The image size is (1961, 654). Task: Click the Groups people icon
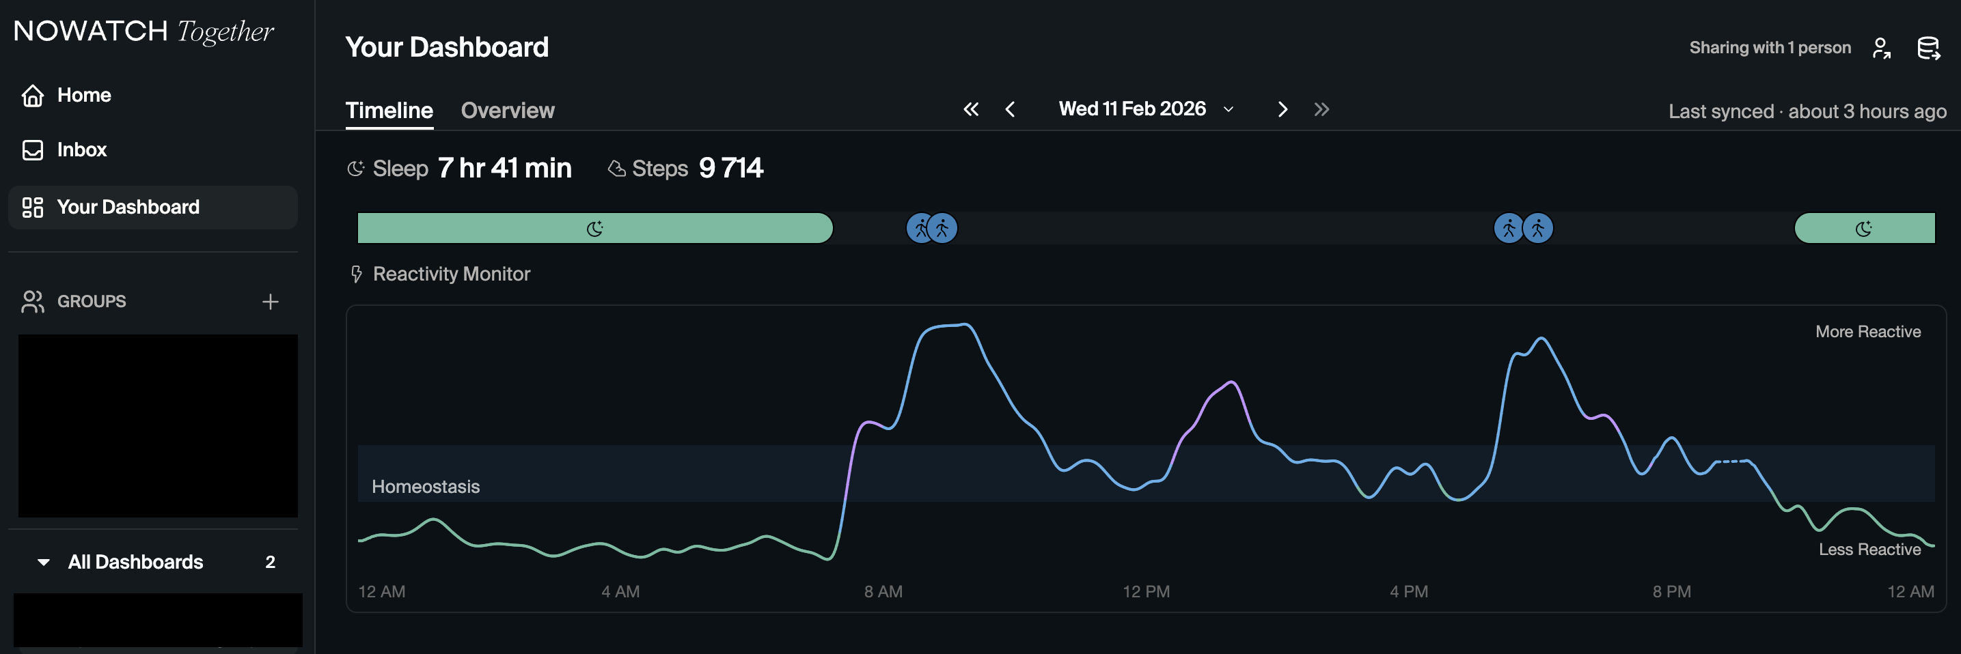(33, 301)
